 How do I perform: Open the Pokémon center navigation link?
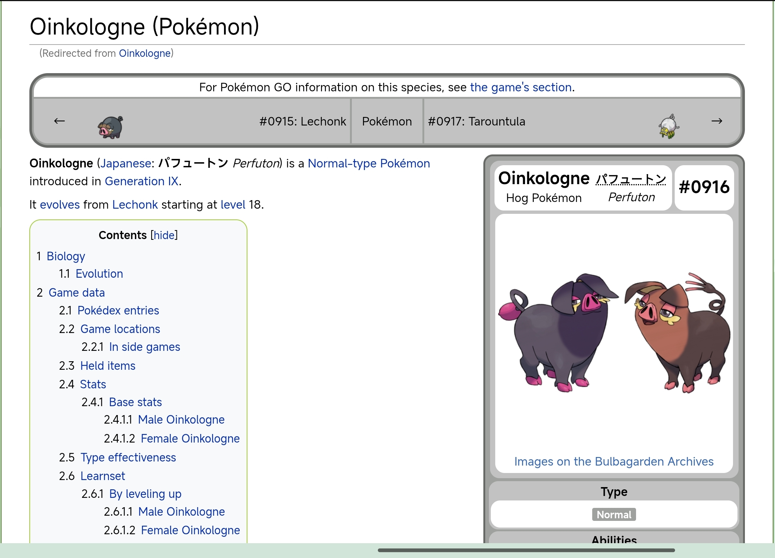click(387, 121)
